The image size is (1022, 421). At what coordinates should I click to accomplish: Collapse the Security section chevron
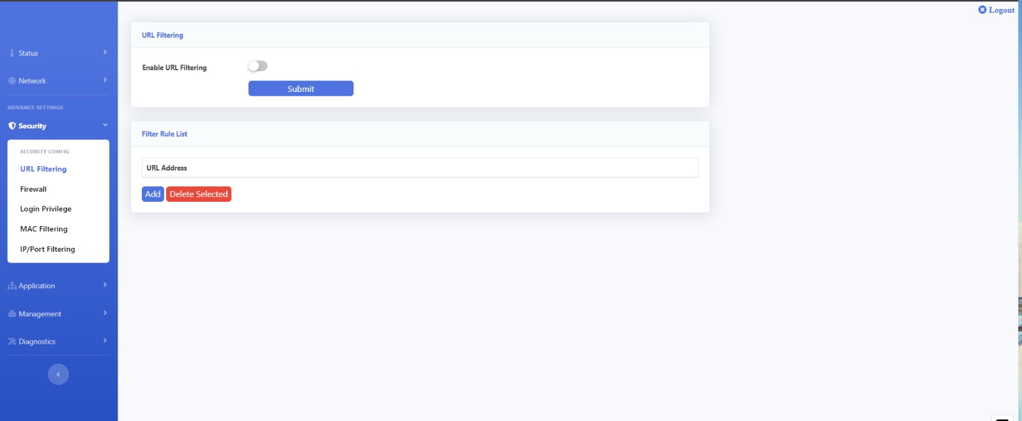(x=105, y=125)
